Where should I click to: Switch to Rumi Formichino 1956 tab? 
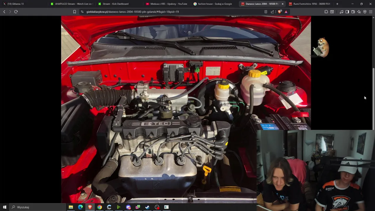point(309,4)
